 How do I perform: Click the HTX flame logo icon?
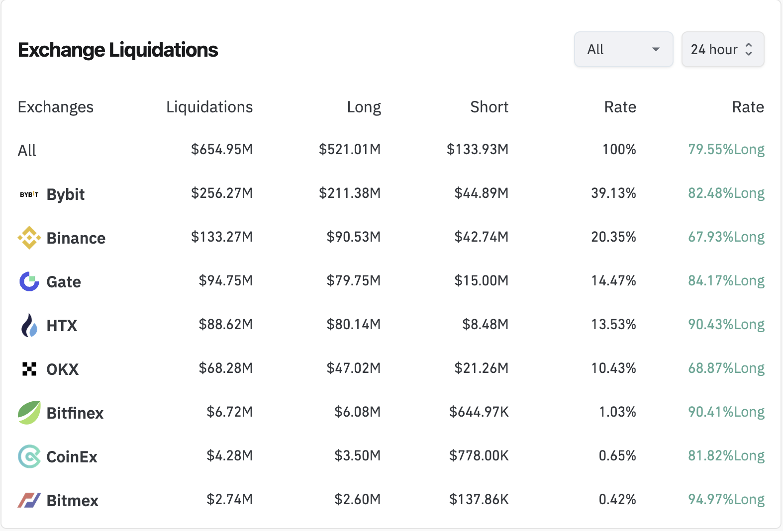point(29,325)
